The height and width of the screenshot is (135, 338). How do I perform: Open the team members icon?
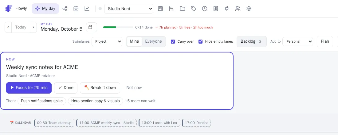pyautogui.click(x=238, y=9)
